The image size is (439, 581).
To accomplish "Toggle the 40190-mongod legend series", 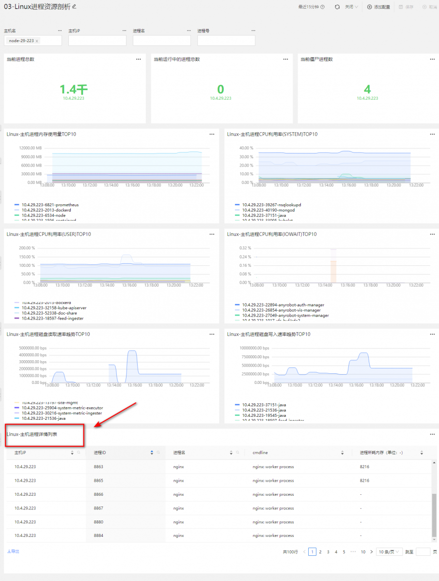I will (x=264, y=210).
